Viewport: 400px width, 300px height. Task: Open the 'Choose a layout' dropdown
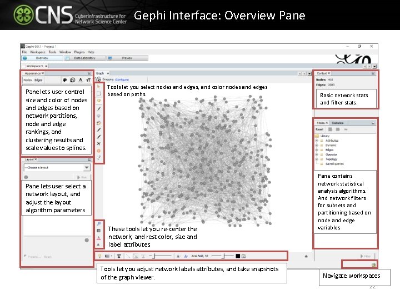click(57, 168)
